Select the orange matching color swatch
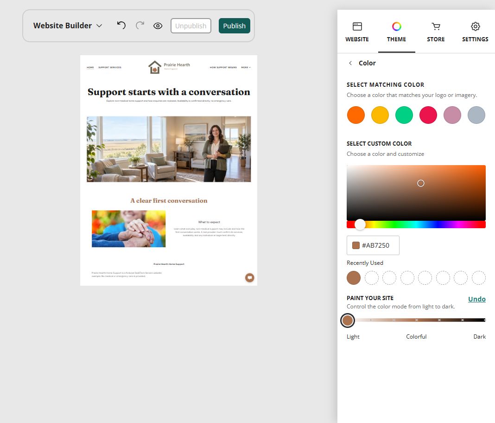The image size is (495, 423). pyautogui.click(x=356, y=115)
